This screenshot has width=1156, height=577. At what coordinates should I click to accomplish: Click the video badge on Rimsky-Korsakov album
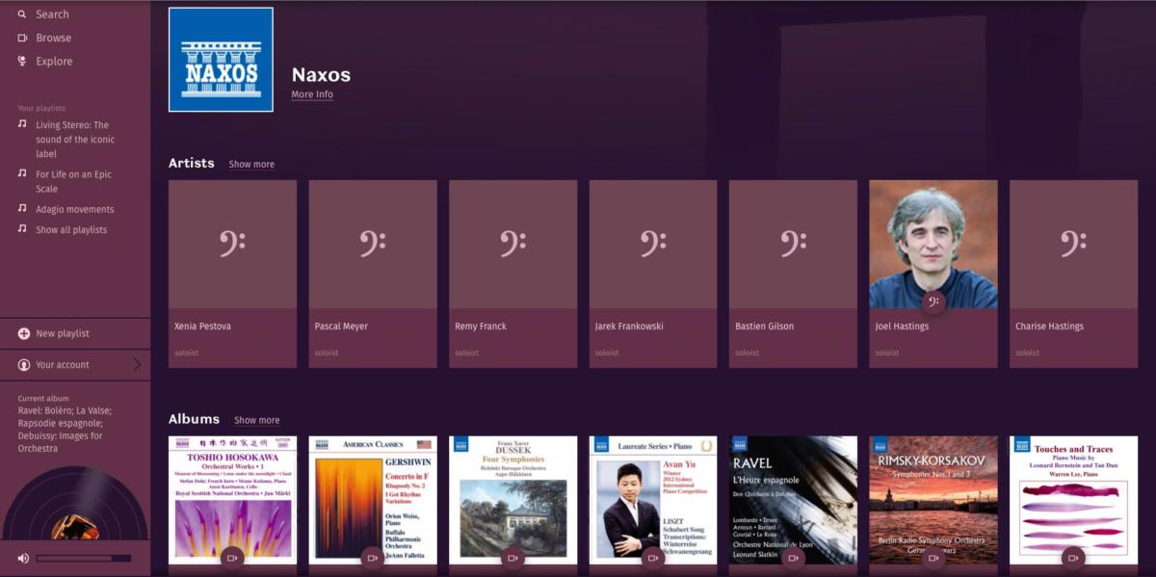point(933,558)
